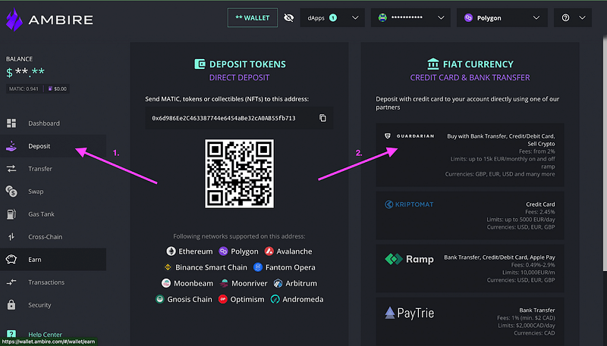The image size is (607, 346).
Task: Click the Transfer arrows icon
Action: (x=11, y=169)
